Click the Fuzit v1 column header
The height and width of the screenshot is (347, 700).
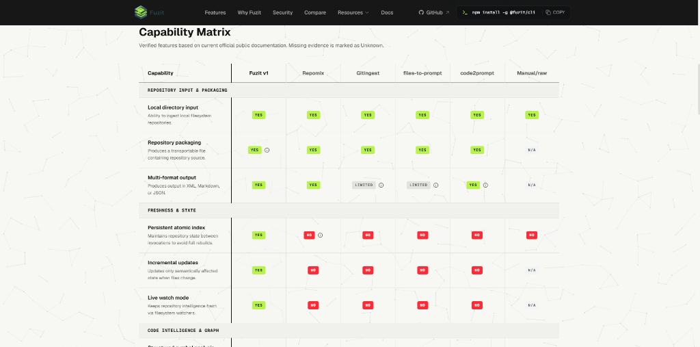(258, 73)
